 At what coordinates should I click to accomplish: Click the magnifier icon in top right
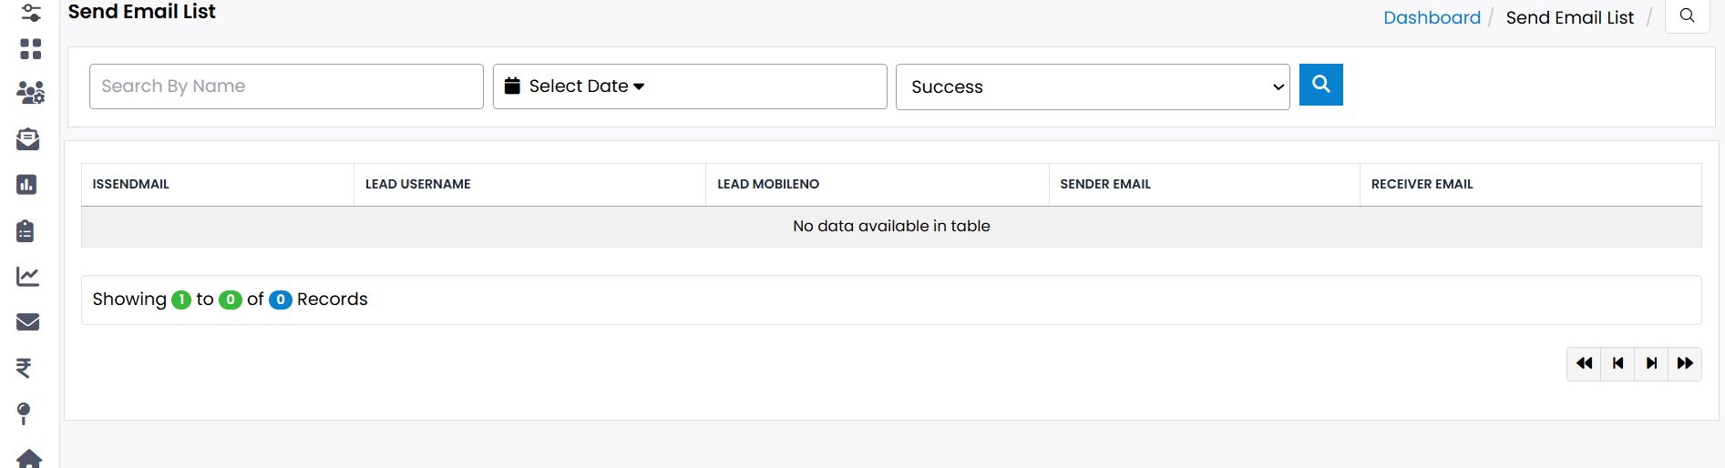click(1687, 15)
